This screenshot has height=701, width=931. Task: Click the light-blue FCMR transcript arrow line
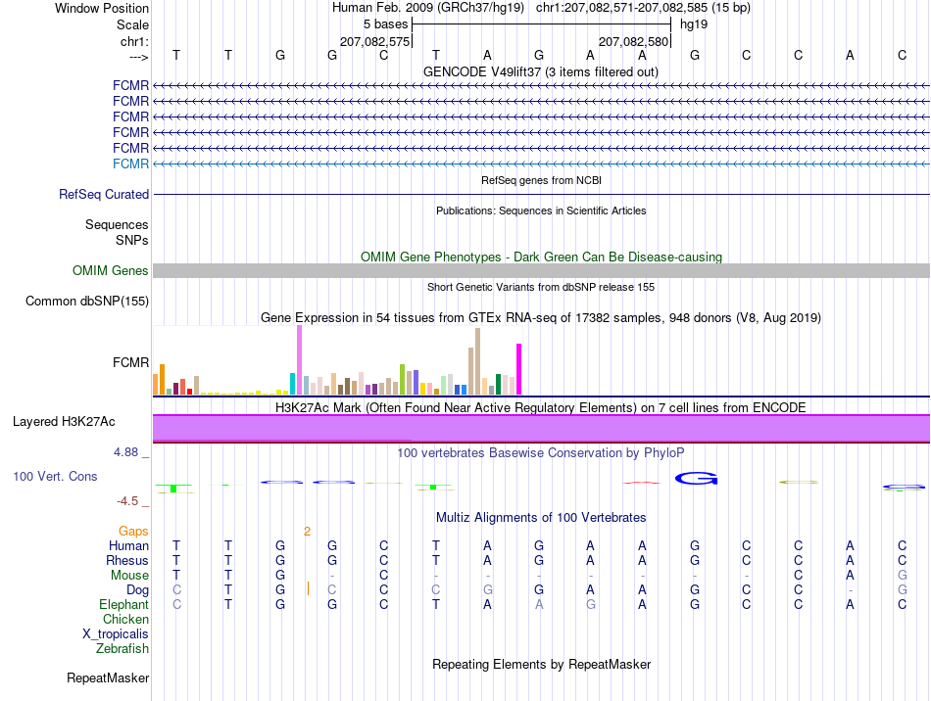click(x=541, y=164)
